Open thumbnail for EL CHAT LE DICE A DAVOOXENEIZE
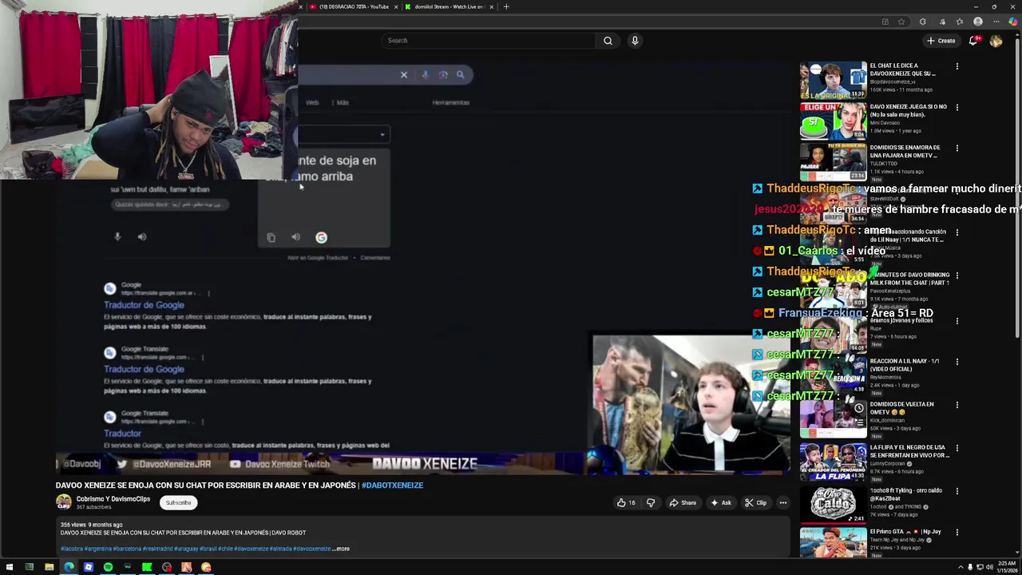The image size is (1022, 575). click(833, 80)
